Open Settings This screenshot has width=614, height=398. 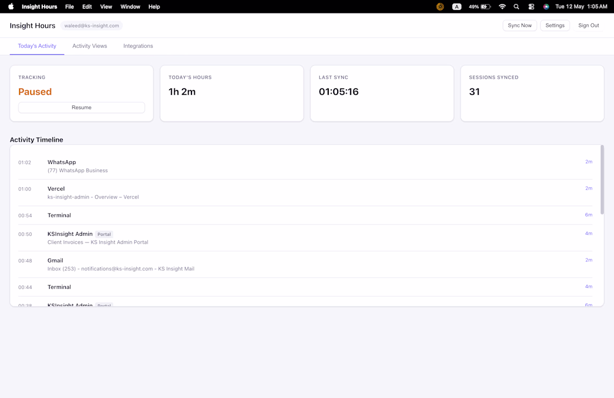coord(555,26)
